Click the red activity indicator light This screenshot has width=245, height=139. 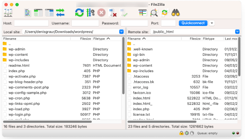pos(238,133)
